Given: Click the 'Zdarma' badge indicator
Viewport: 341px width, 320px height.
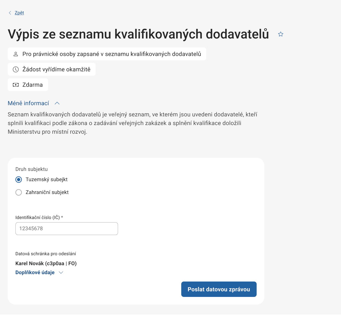Looking at the screenshot, I should [28, 85].
